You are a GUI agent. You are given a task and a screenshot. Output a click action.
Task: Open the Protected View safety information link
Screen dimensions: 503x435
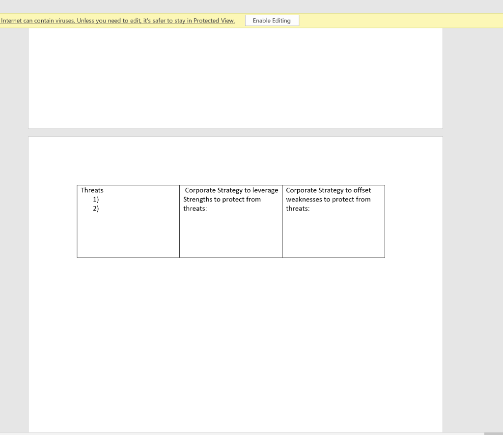tap(117, 20)
